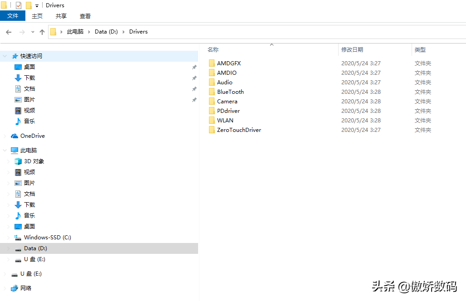Switch to the 主页 ribbon tab
Viewport: 466px width, 301px height.
(37, 16)
